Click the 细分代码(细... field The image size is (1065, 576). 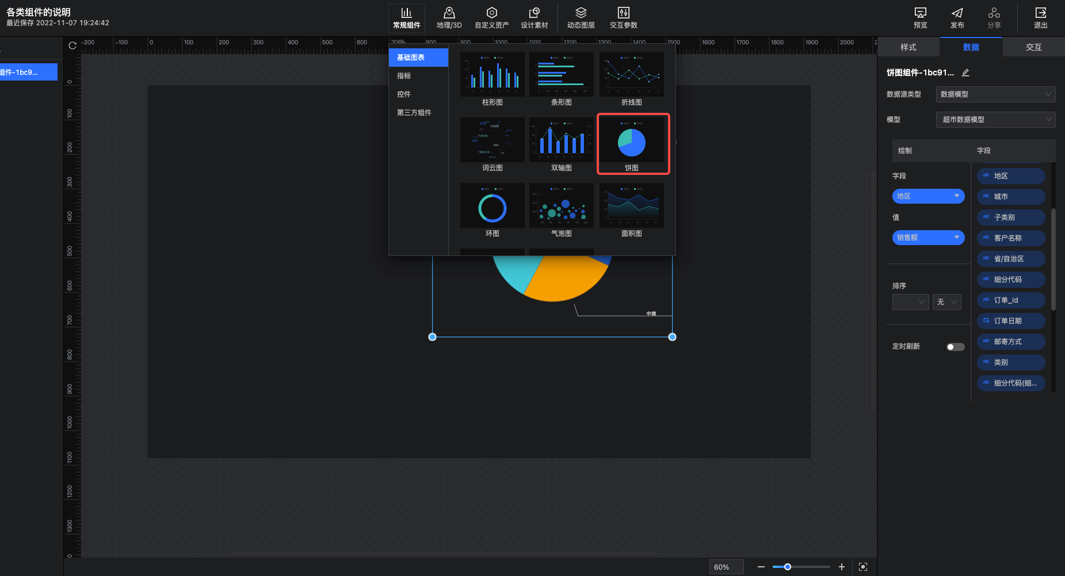tap(1011, 383)
